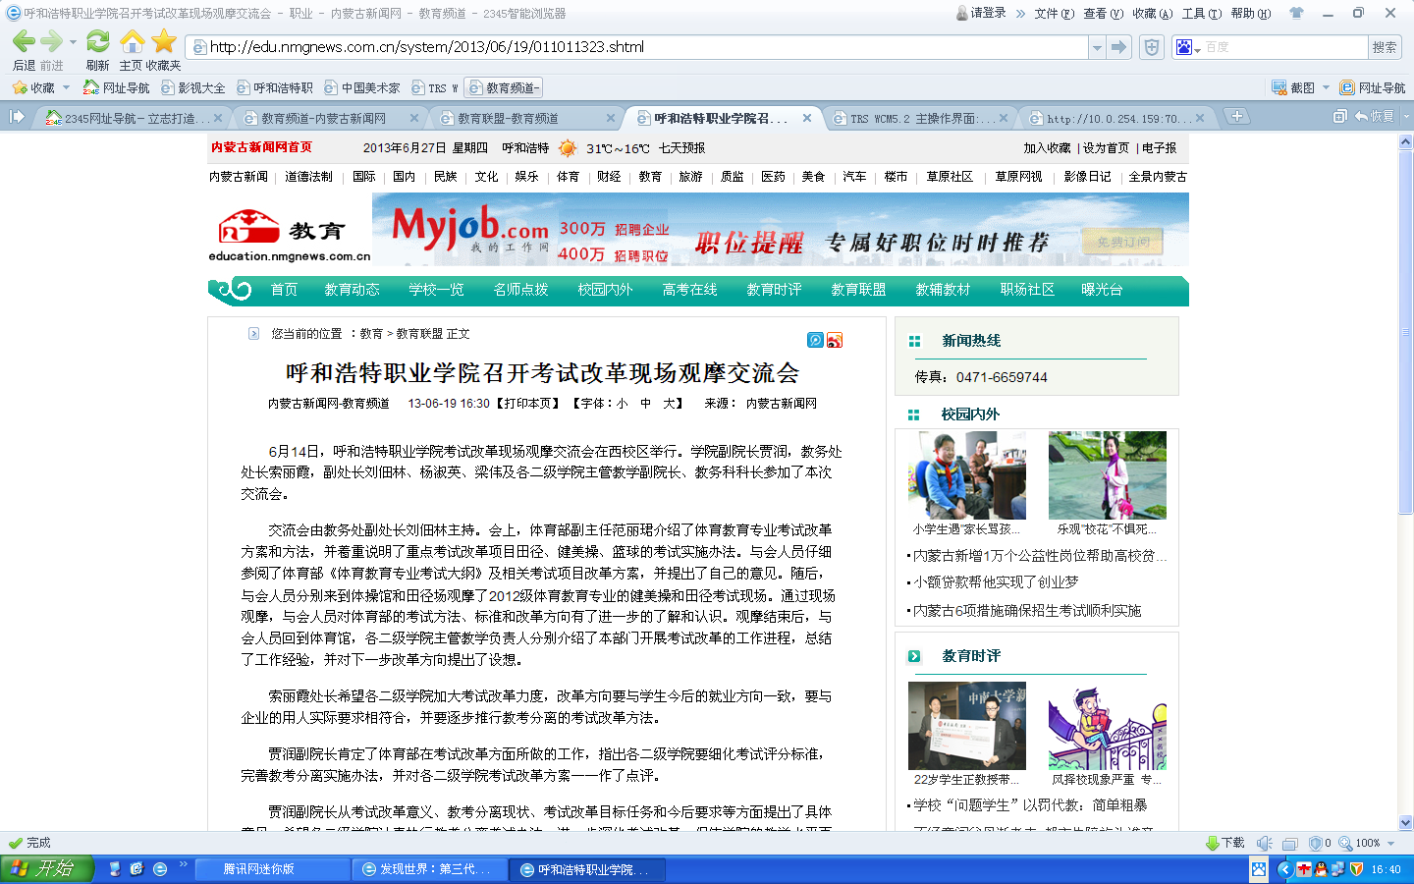1414x884 pixels.
Task: Open the 工具(T) menu
Action: [x=1201, y=14]
